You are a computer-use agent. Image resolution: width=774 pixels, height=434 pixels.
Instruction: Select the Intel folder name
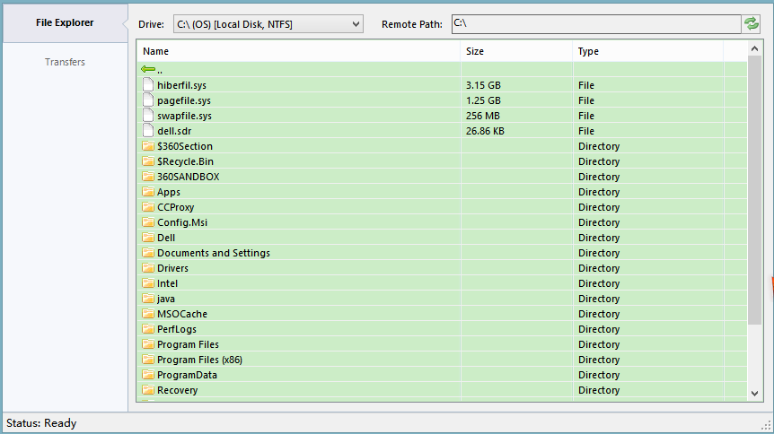[167, 283]
